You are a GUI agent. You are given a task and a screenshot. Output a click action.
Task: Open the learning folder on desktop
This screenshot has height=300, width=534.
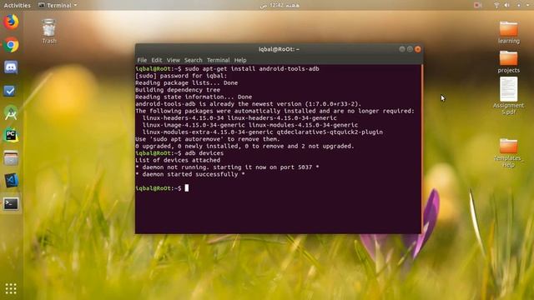tap(508, 32)
